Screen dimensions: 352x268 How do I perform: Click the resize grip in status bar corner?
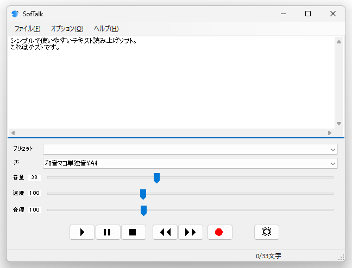(341, 258)
